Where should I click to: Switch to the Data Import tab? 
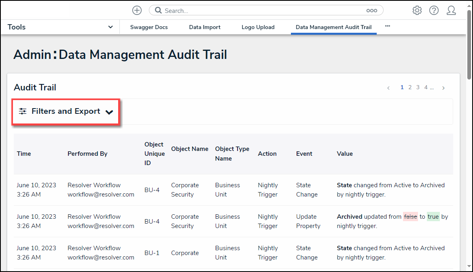[205, 27]
